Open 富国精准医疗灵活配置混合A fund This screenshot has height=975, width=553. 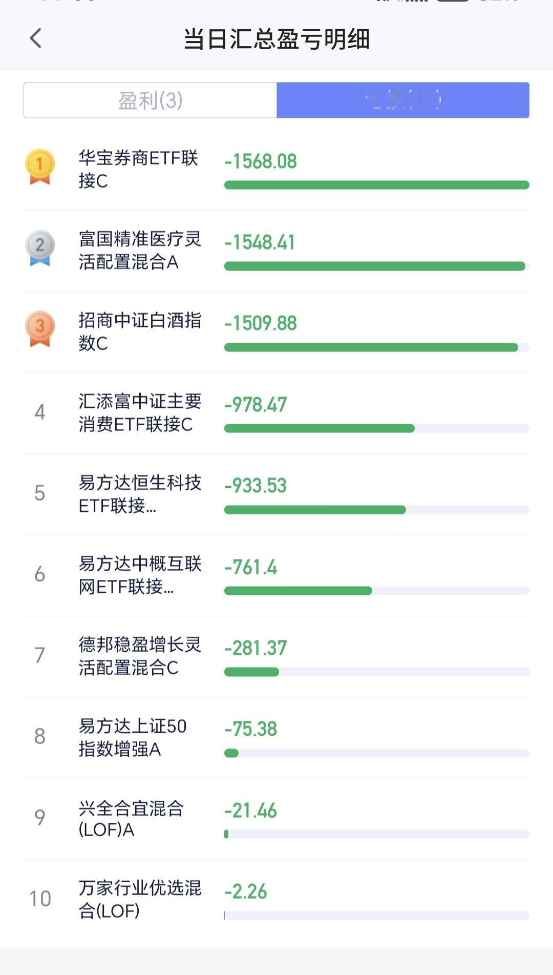coord(276,251)
